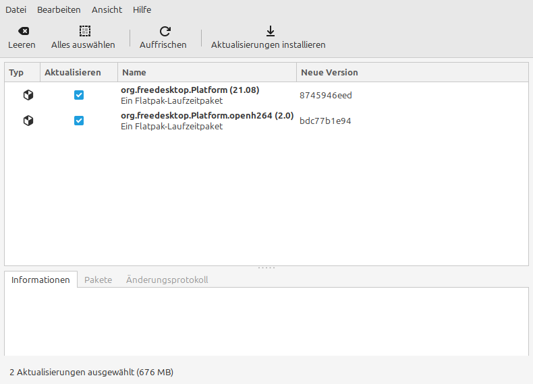Screen dimensions: 533x384
Task: Uncheck update for org.freedesktop.Platform (21.08)
Action: click(x=79, y=95)
